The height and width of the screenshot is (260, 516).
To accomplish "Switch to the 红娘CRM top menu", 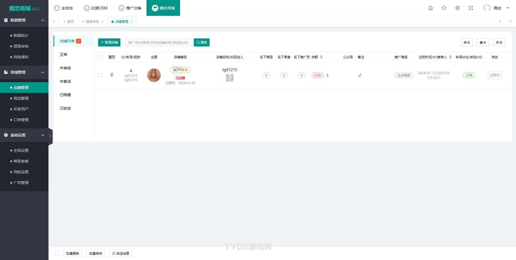I will (x=96, y=8).
